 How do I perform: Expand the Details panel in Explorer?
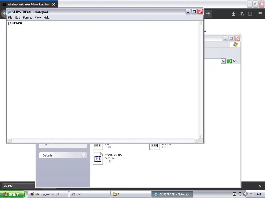[x=83, y=155]
